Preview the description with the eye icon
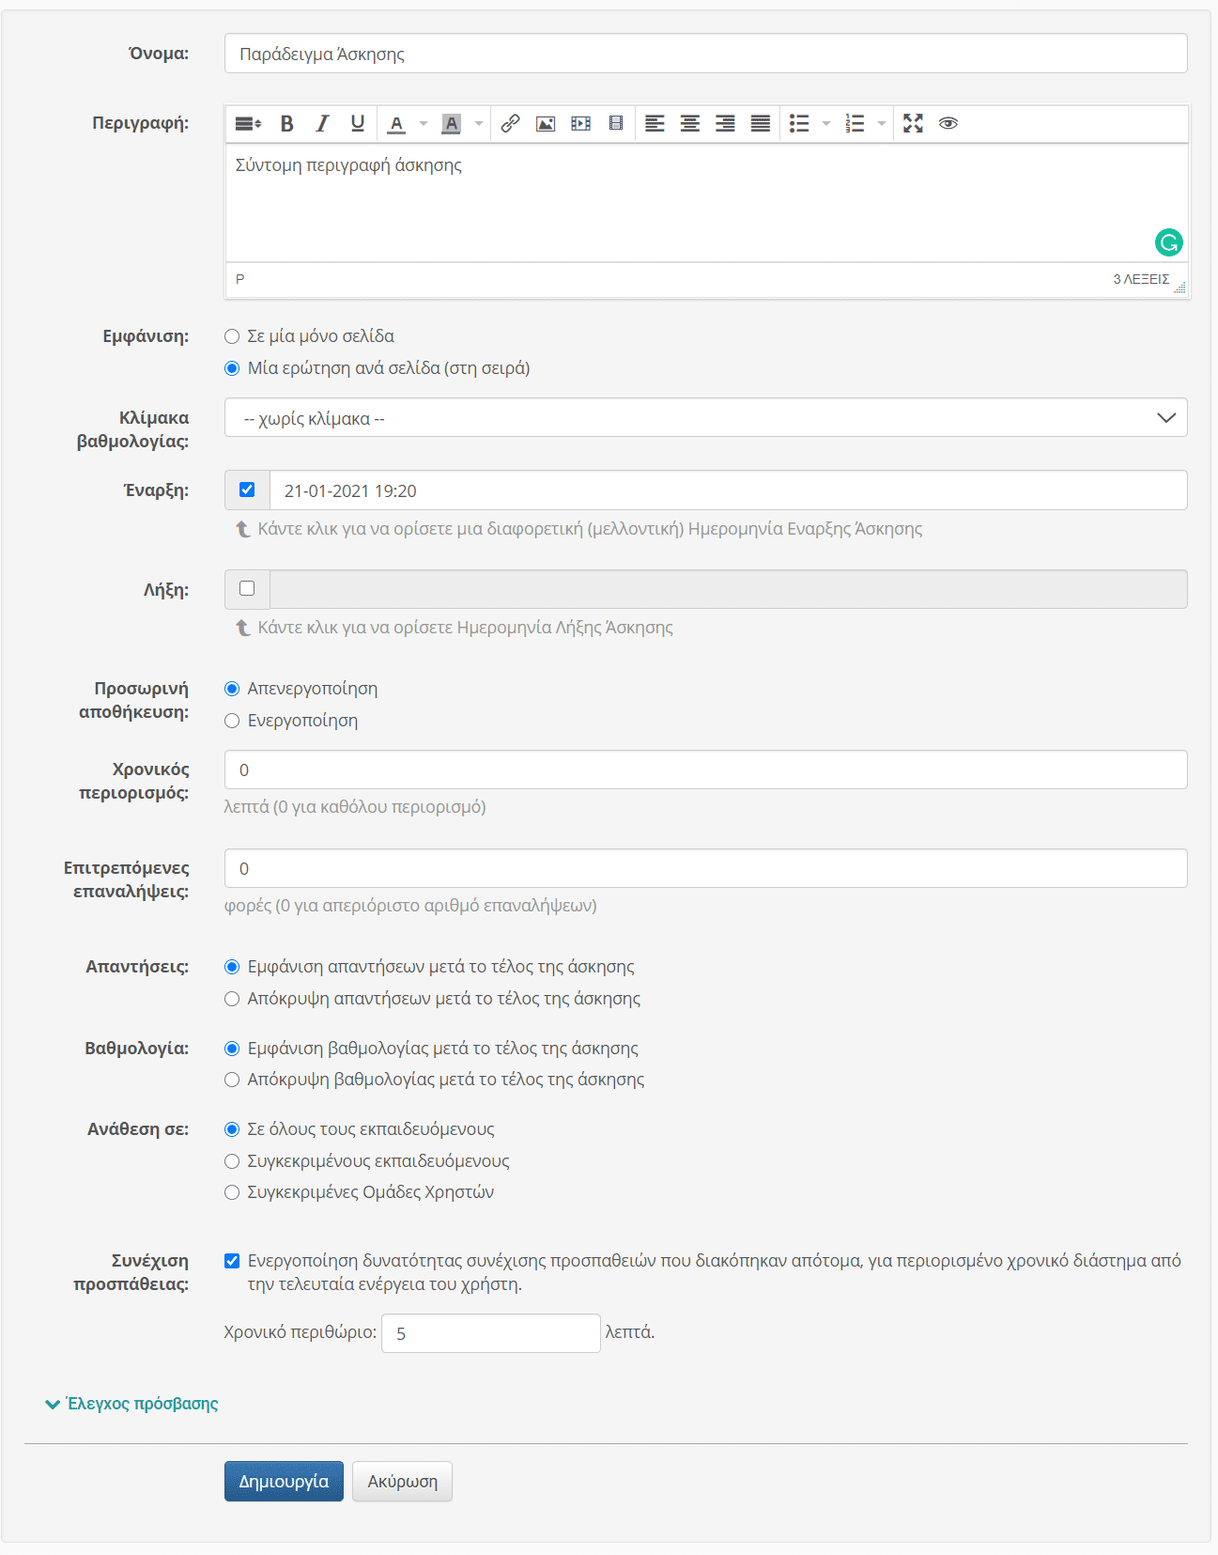 [x=948, y=124]
